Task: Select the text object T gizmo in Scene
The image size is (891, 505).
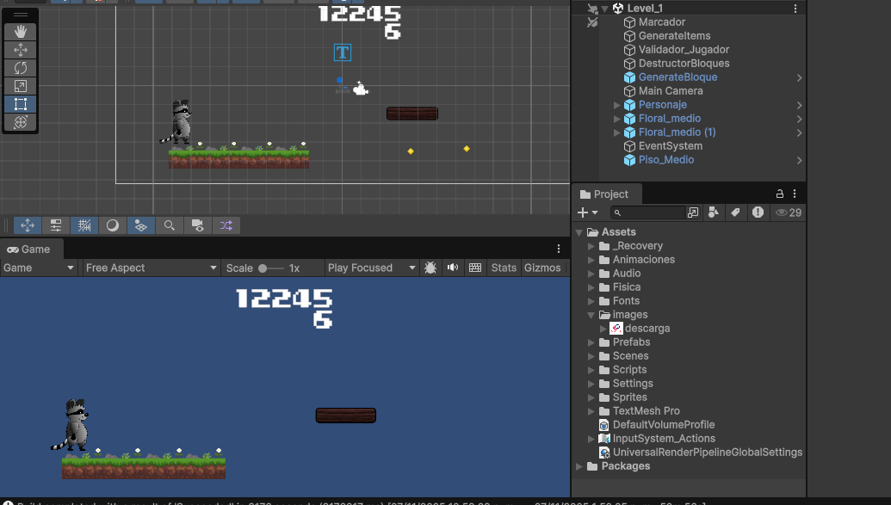Action: coord(342,52)
